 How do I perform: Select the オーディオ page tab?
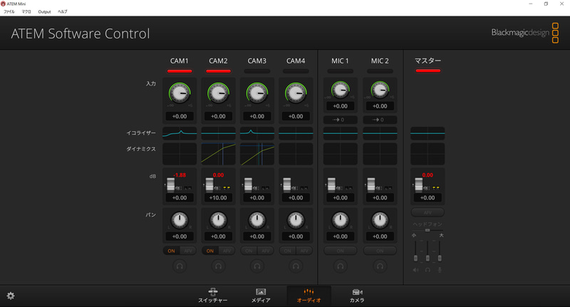click(x=309, y=296)
